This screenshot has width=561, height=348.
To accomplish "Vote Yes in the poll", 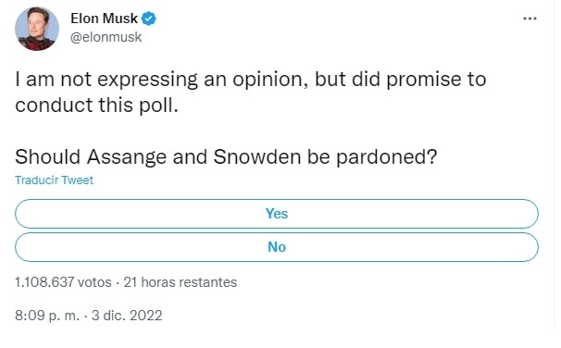I will click(277, 214).
